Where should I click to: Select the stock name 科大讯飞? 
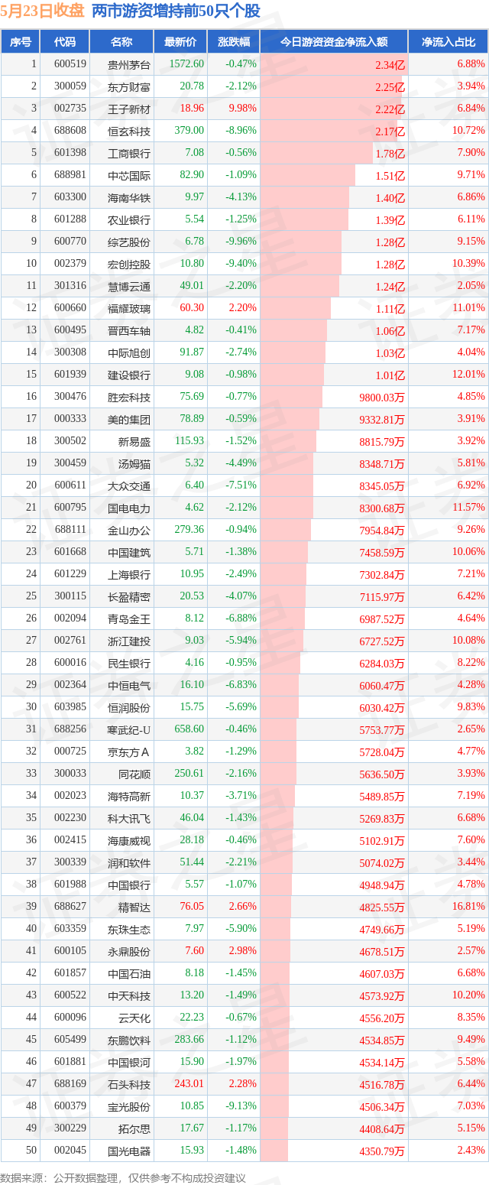tap(129, 818)
